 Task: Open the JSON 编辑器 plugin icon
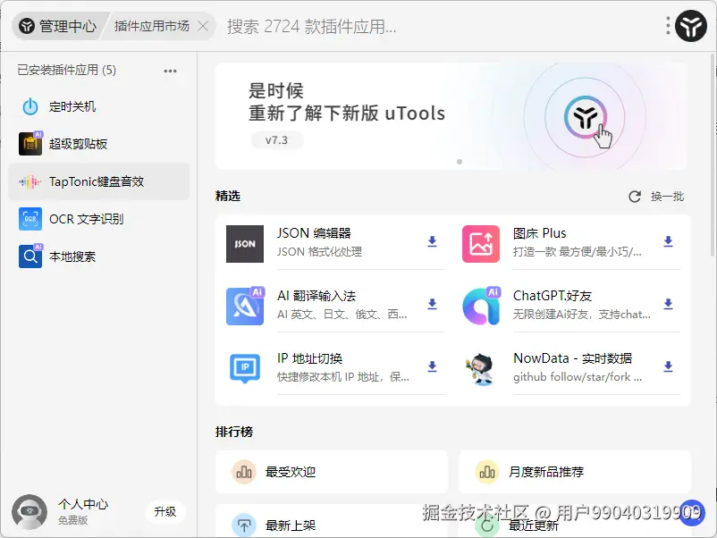click(x=245, y=244)
